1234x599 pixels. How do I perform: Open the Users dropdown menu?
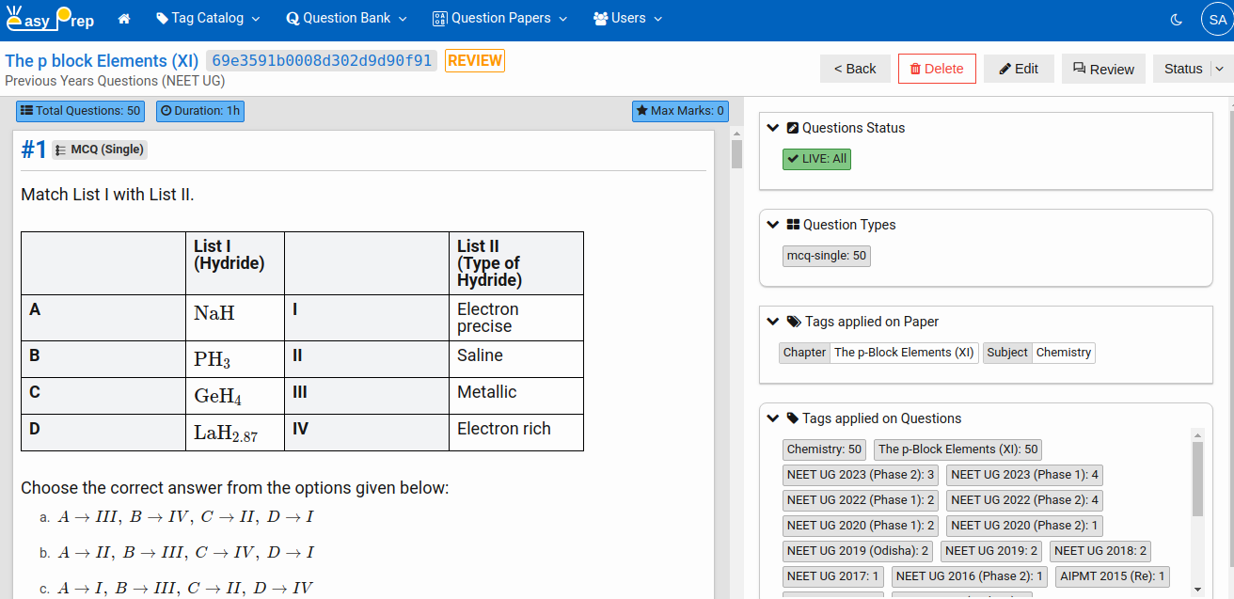(x=627, y=19)
